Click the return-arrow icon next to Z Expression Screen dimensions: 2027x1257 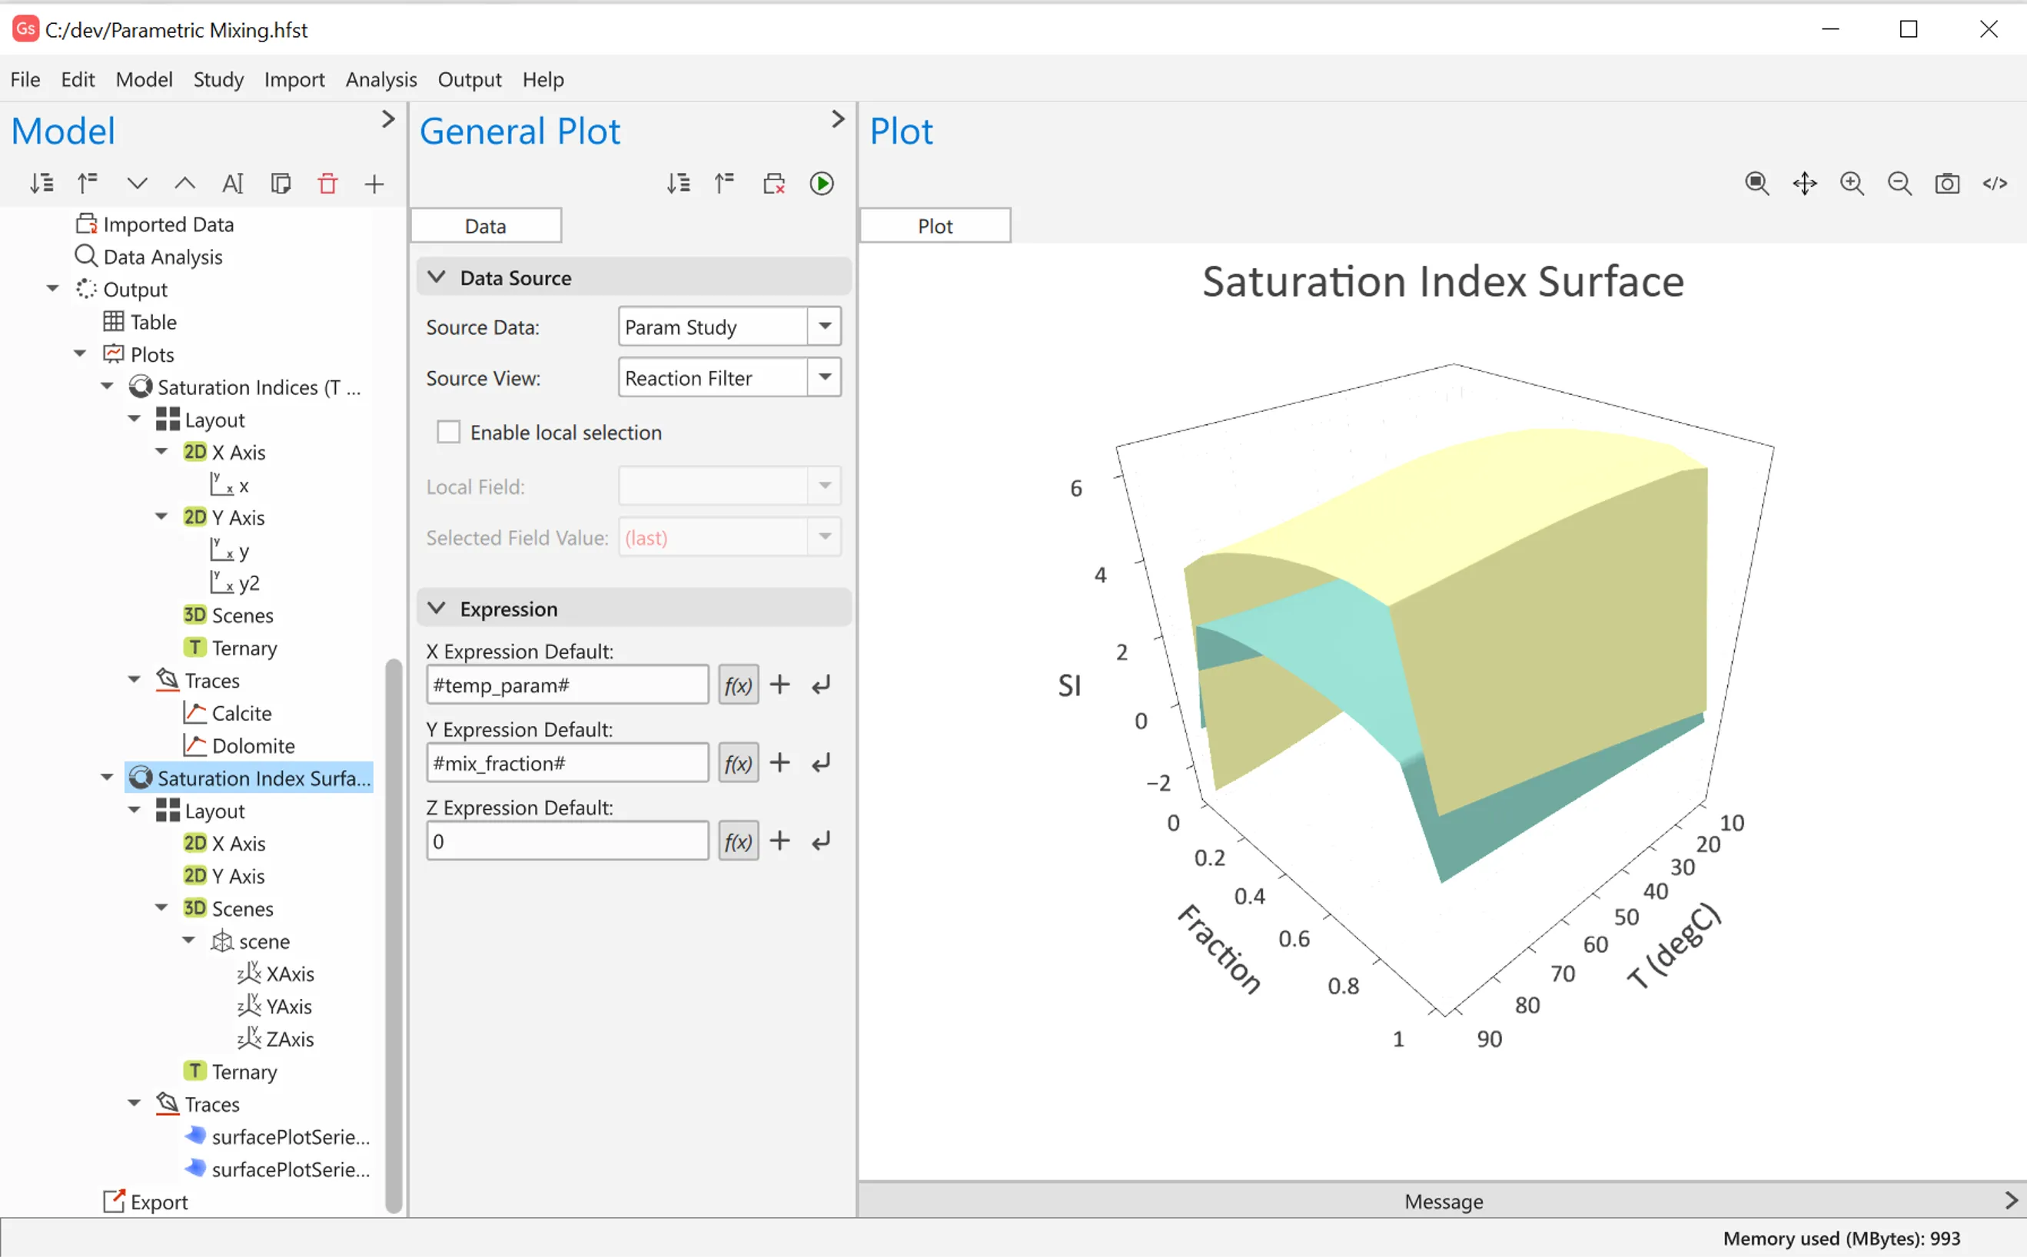(821, 841)
